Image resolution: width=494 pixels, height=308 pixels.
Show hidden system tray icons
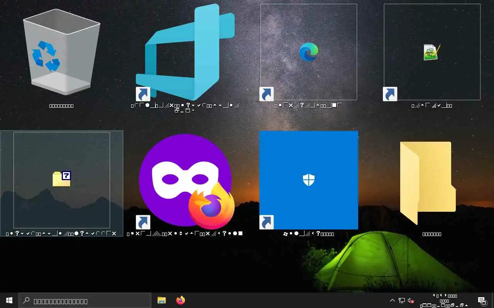click(x=392, y=300)
